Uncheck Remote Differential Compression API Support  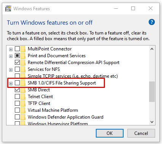pos(17,63)
